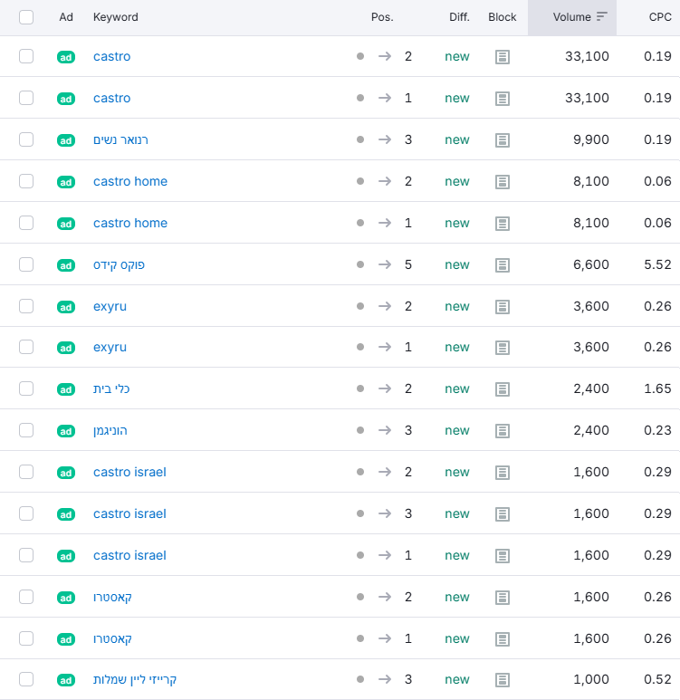Image resolution: width=680 pixels, height=700 pixels.
Task: Tick checkbox for castro israel position 2
Action: click(x=26, y=472)
